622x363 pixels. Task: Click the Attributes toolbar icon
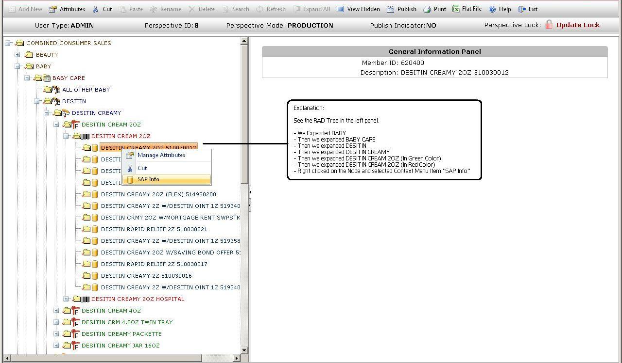pyautogui.click(x=52, y=9)
